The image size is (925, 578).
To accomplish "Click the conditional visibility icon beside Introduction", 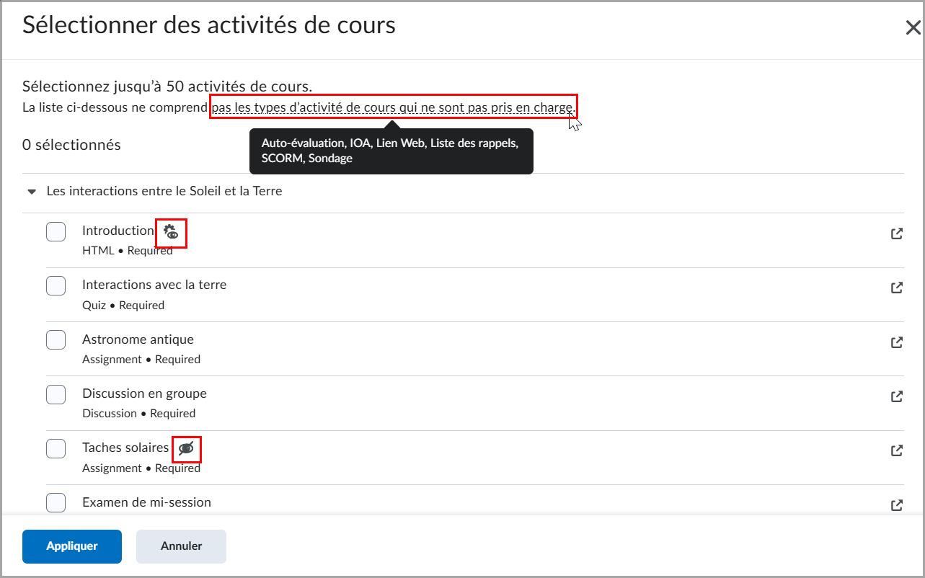I will pyautogui.click(x=170, y=232).
